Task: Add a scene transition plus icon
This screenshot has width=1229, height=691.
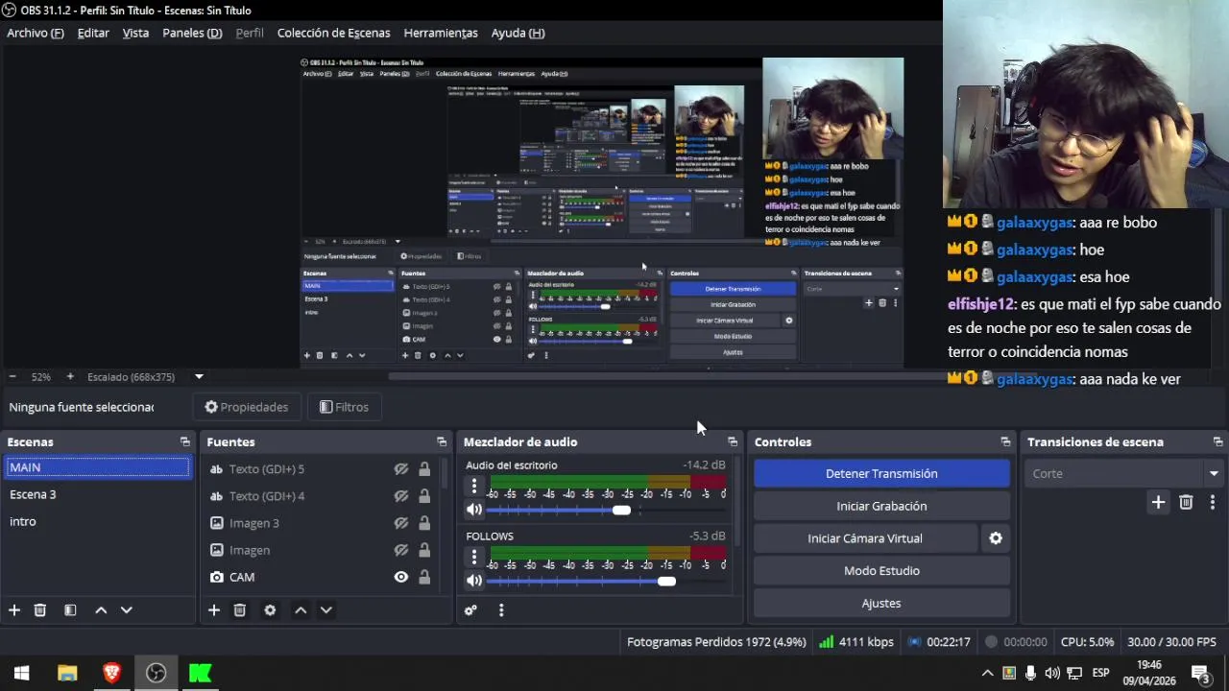Action: [x=1158, y=502]
